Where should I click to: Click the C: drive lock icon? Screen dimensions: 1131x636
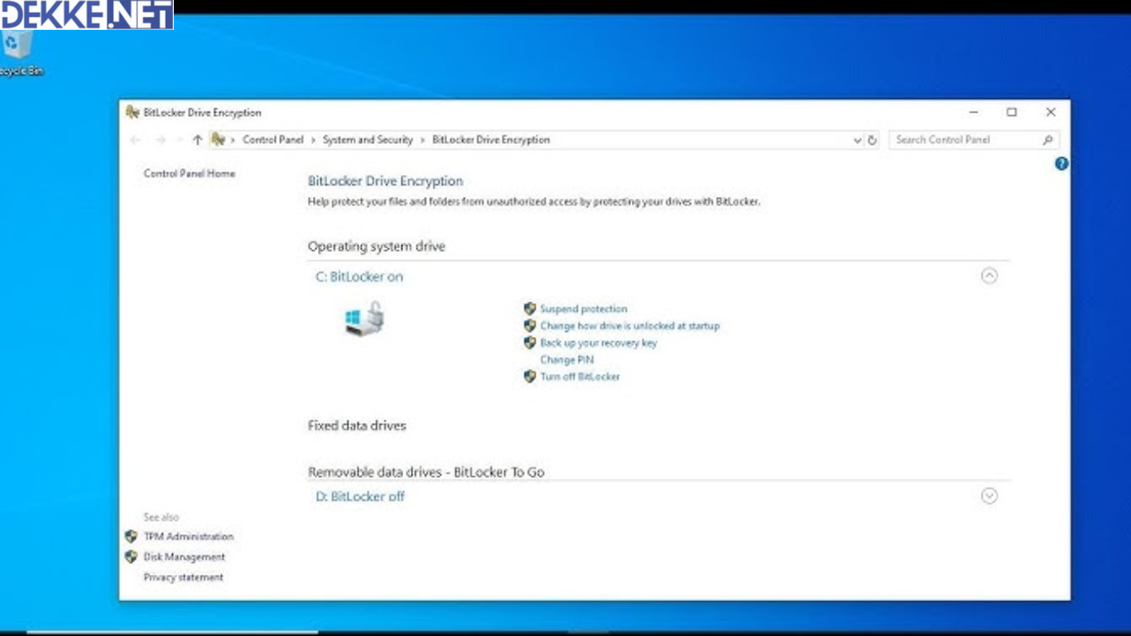click(364, 319)
